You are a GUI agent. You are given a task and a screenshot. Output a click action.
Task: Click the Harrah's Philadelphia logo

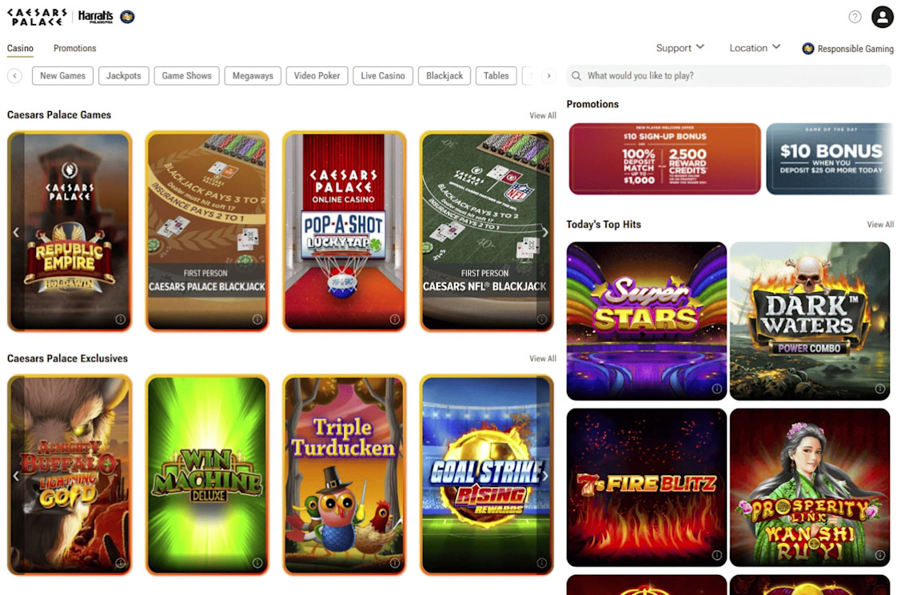coord(95,17)
